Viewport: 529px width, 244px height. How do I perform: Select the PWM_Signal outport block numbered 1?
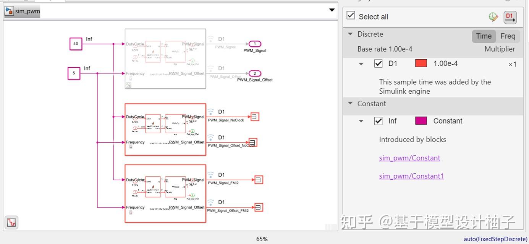pyautogui.click(x=254, y=44)
